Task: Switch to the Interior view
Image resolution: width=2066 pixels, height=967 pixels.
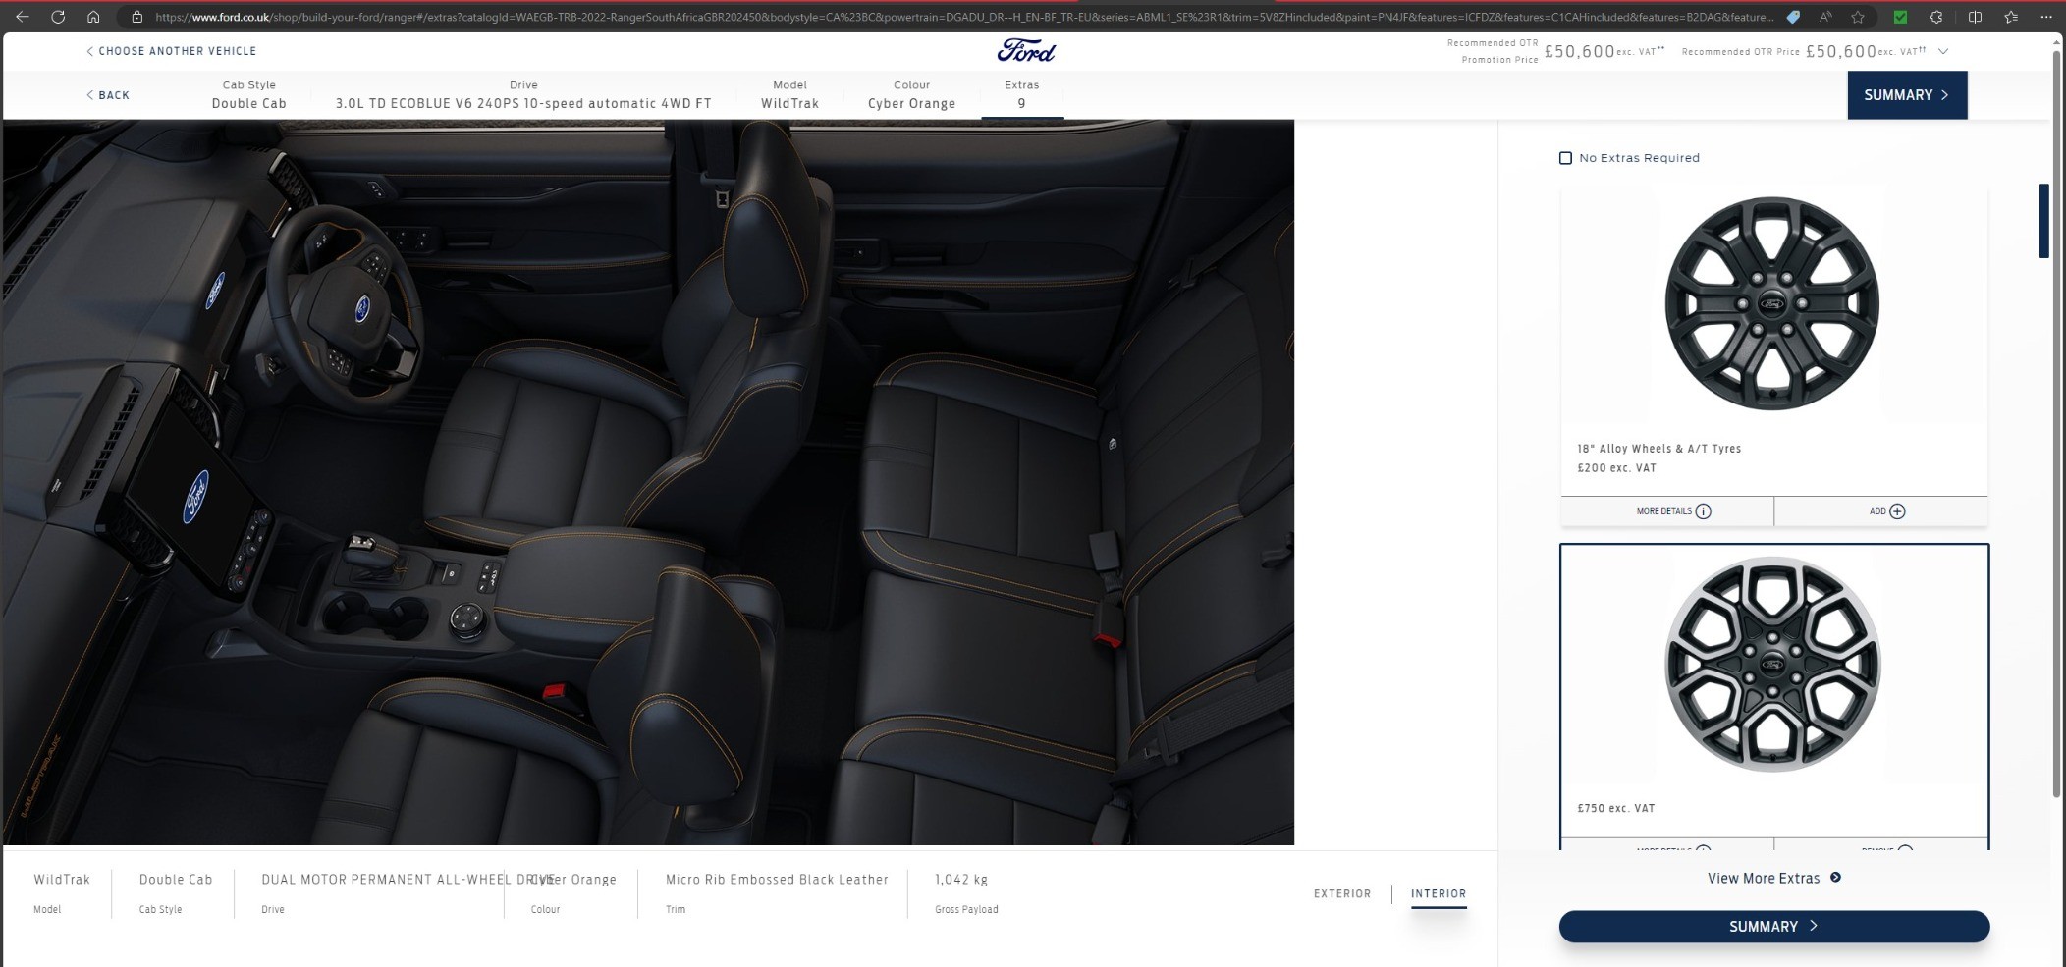Action: (x=1439, y=893)
